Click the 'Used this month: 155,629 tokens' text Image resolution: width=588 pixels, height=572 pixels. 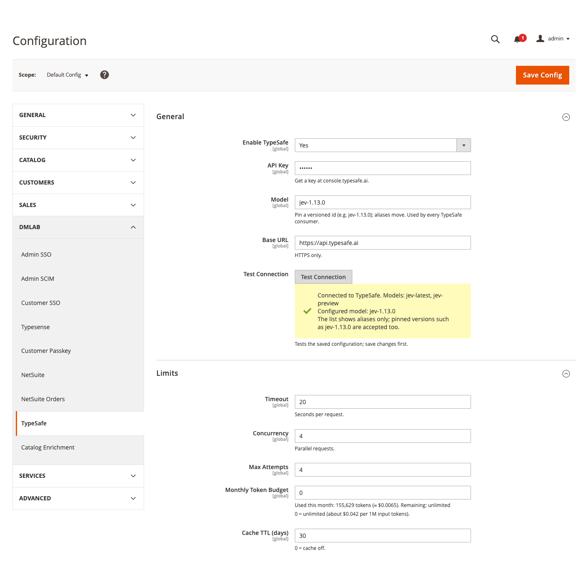(x=333, y=505)
